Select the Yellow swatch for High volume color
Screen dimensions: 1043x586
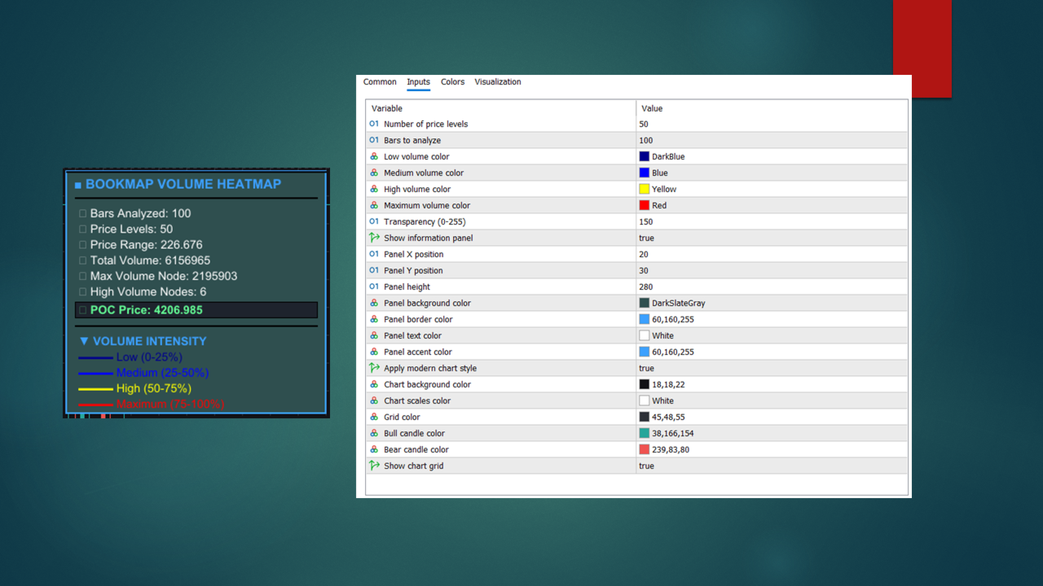pos(645,189)
